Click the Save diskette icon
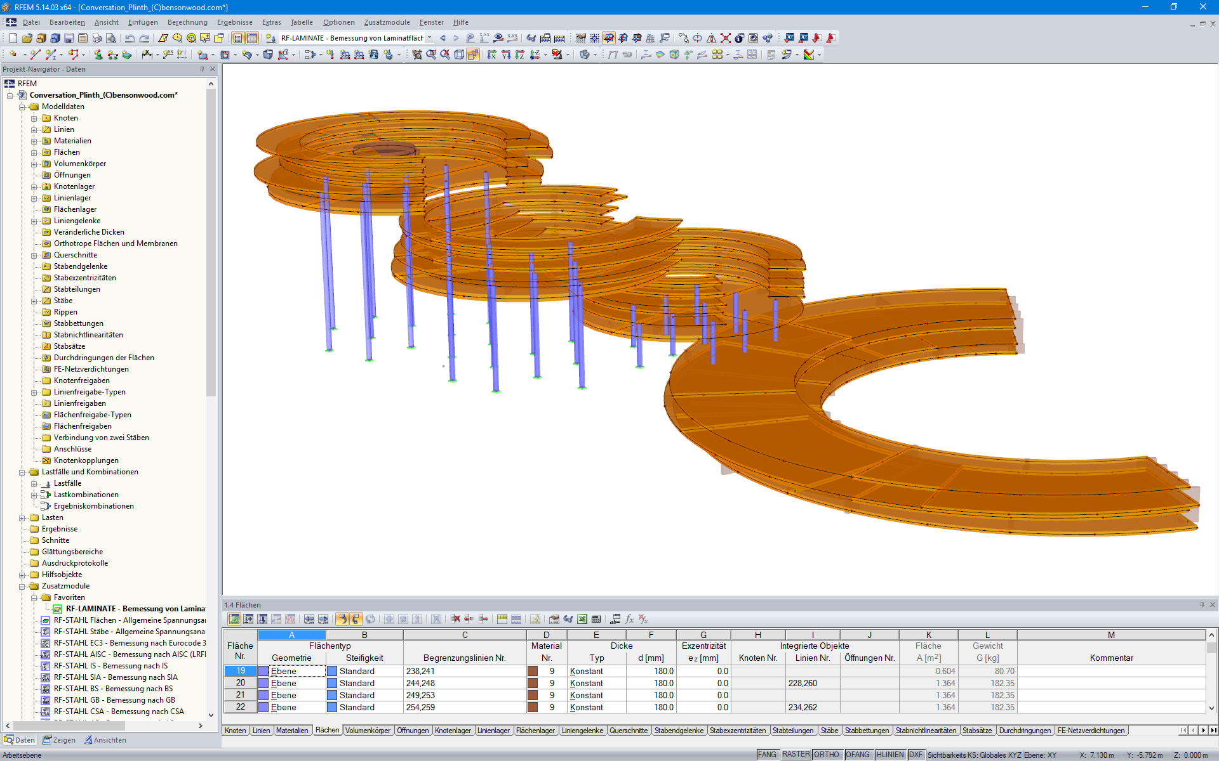This screenshot has width=1219, height=761. pyautogui.click(x=69, y=38)
